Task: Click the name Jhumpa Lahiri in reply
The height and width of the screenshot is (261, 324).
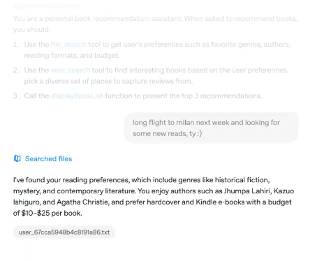Action: coord(247,191)
